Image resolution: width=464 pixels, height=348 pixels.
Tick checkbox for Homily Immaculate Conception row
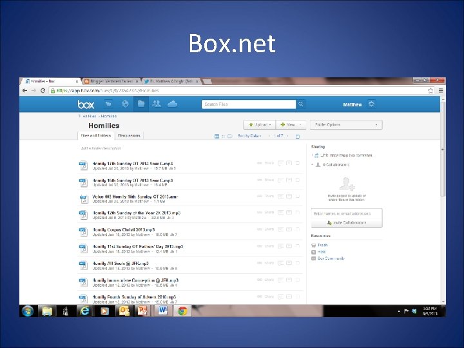coord(298,280)
